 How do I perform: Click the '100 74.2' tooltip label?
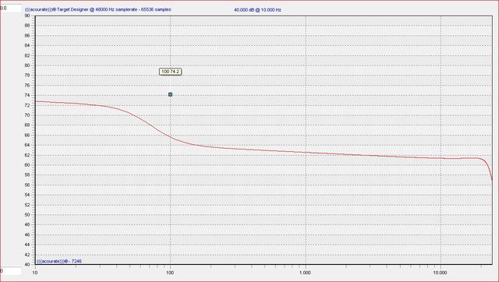pos(170,72)
